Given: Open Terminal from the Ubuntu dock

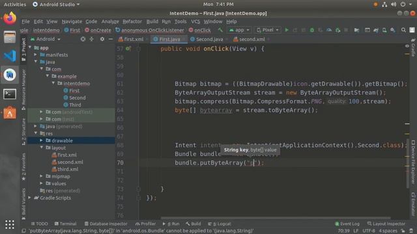Looking at the screenshot, I should coord(10,94).
